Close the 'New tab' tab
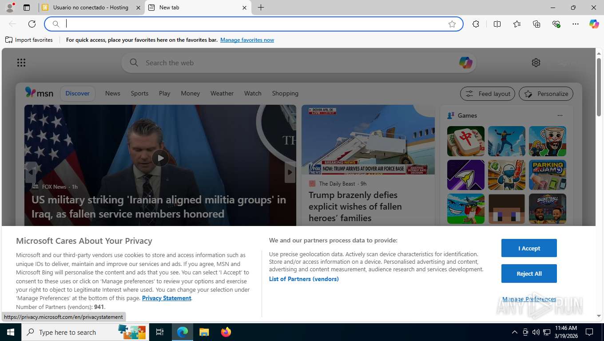 (x=244, y=8)
